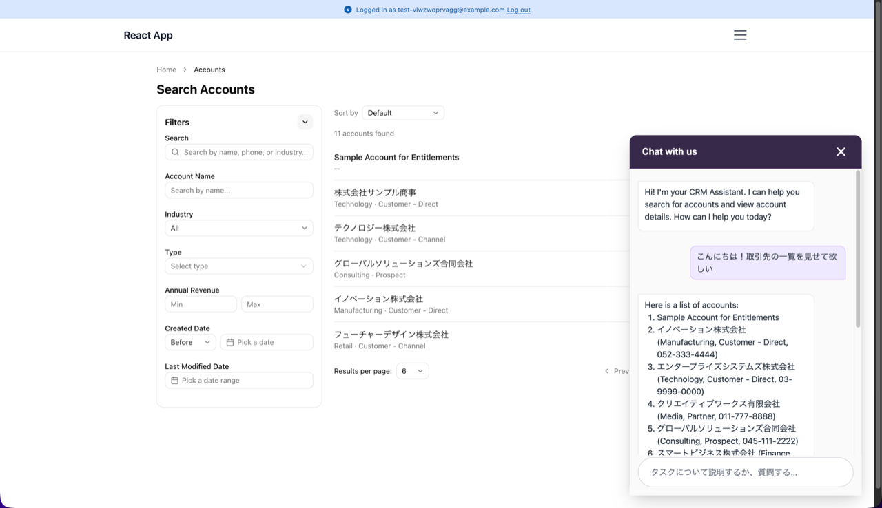Open the Created Date Before dropdown
This screenshot has height=508, width=882.
point(190,342)
